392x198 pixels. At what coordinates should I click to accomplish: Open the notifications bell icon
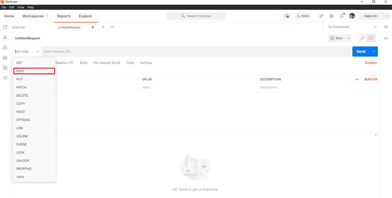point(342,16)
